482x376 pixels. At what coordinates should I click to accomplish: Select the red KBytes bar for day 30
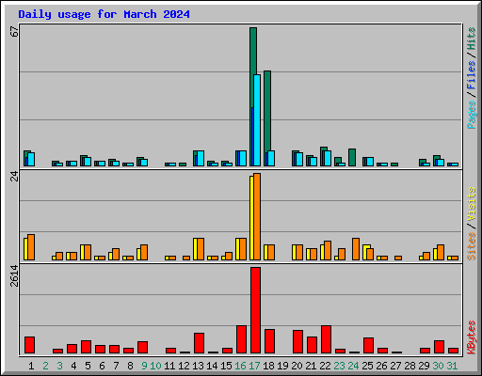(x=439, y=347)
